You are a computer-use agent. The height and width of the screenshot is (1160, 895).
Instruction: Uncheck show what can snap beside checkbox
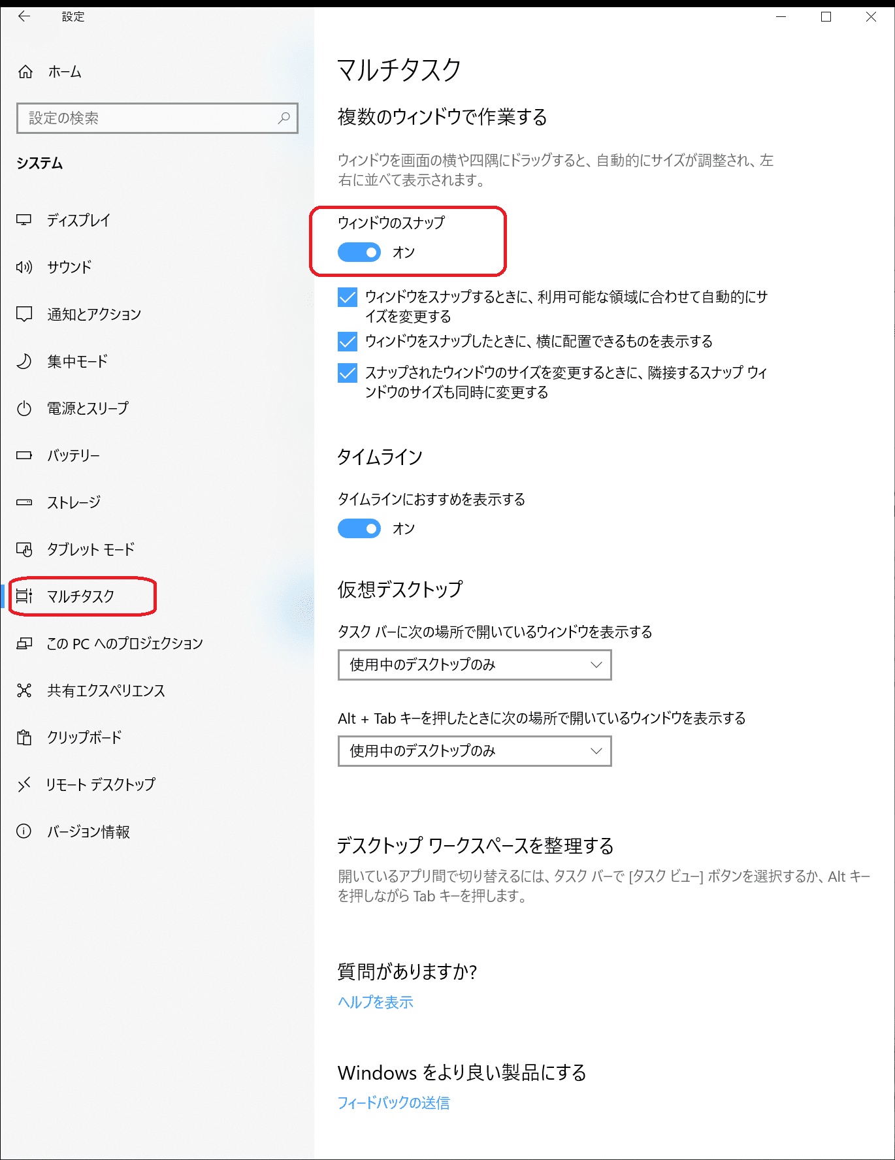tap(348, 342)
